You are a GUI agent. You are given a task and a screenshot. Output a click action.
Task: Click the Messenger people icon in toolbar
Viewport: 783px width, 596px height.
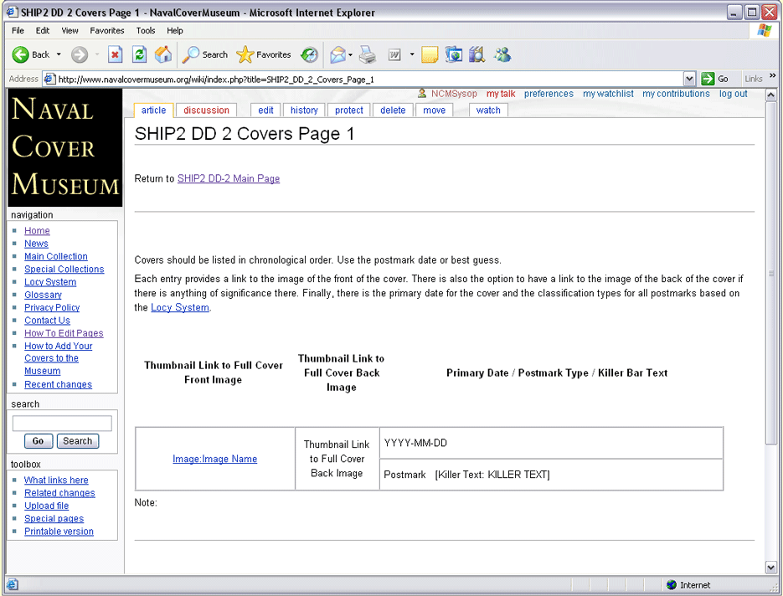(x=502, y=55)
